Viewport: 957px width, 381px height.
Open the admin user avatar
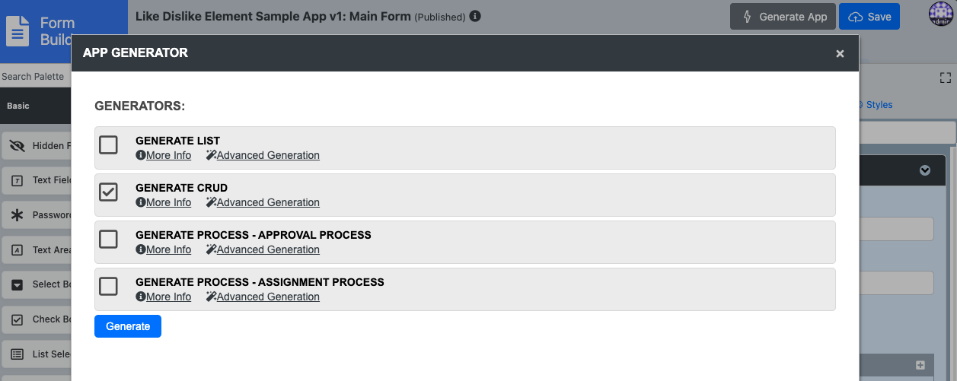941,14
